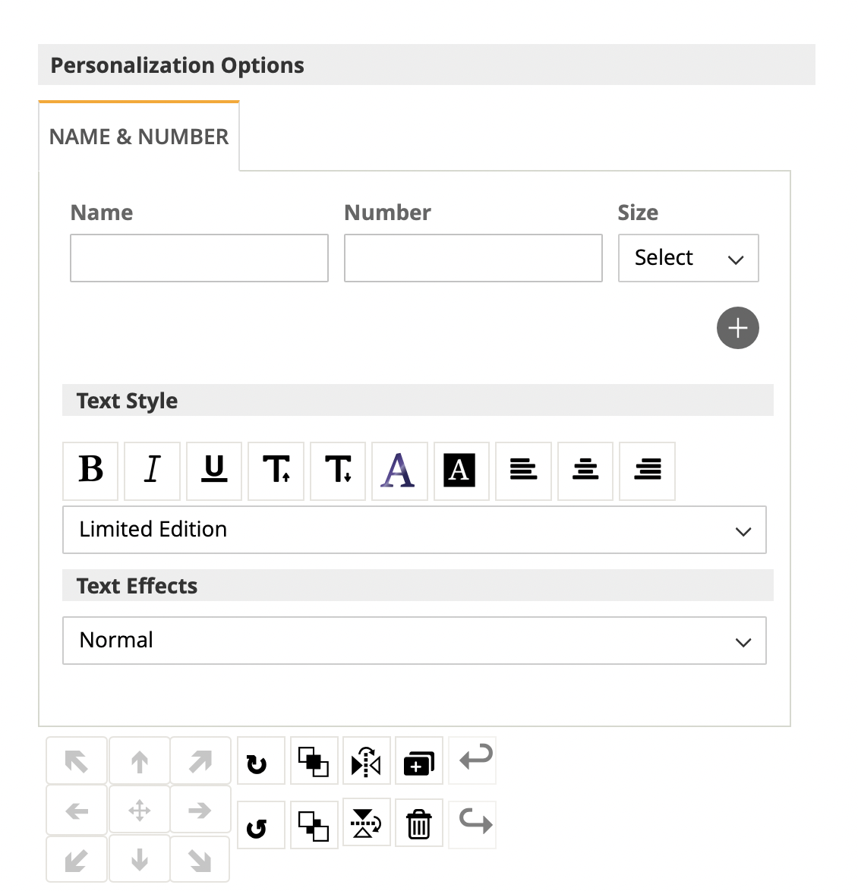This screenshot has width=858, height=891.
Task: Toggle underline text formatting
Action: click(x=214, y=471)
